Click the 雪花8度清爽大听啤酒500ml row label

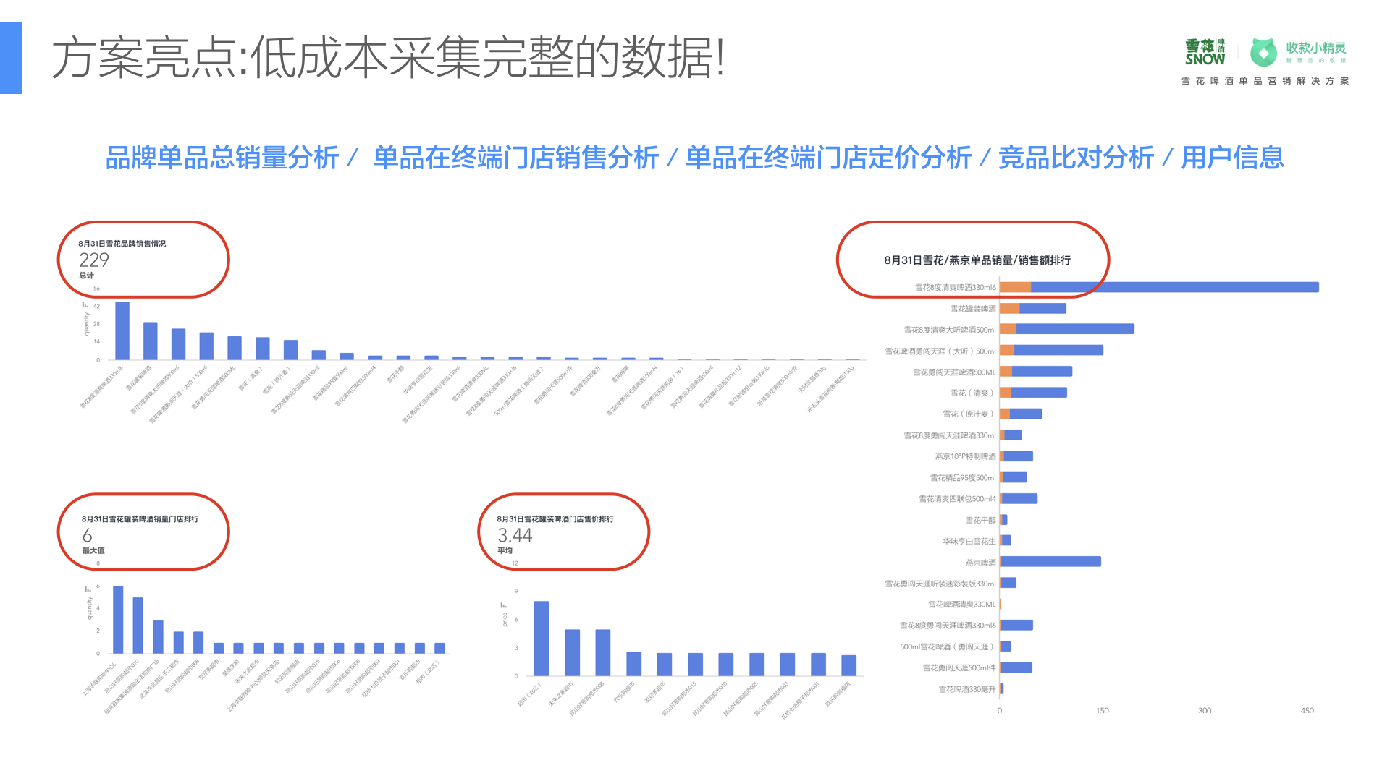tap(950, 330)
